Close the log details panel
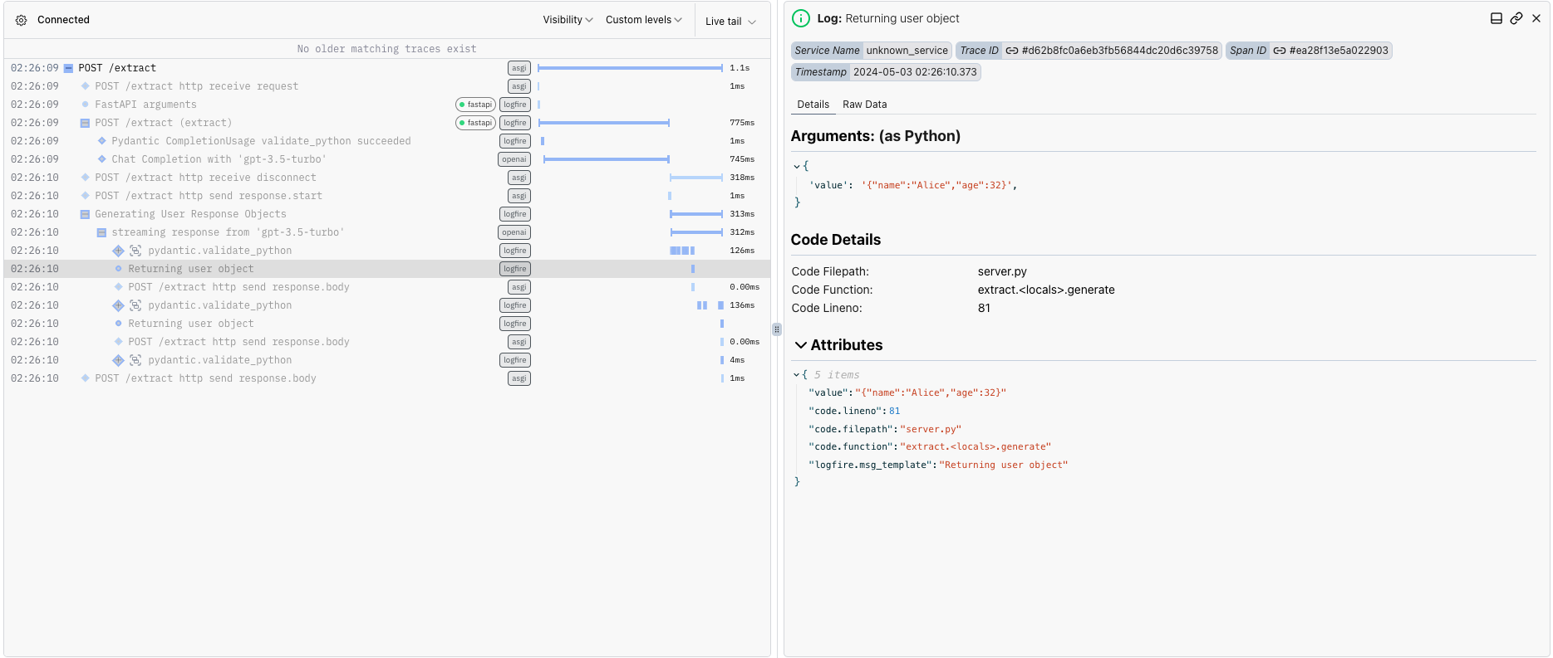 (1536, 18)
